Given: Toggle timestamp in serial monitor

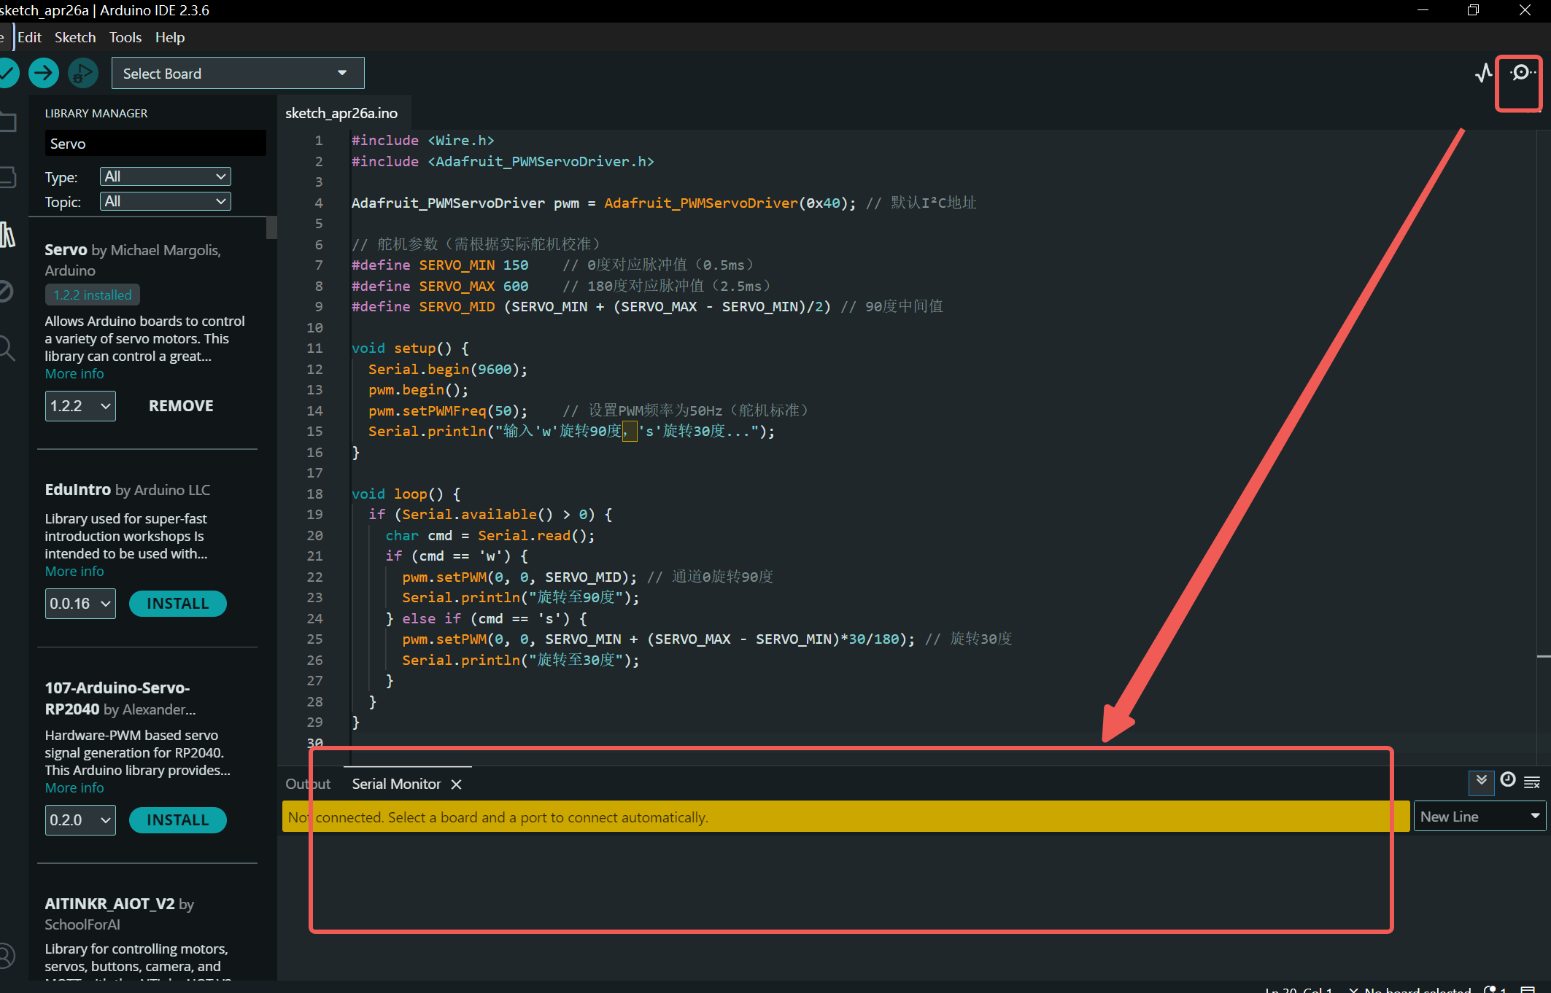Looking at the screenshot, I should click(1507, 781).
